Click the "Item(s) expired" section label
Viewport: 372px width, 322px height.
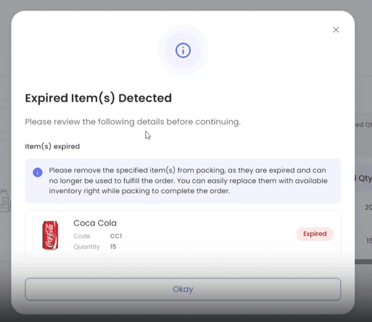pos(52,146)
